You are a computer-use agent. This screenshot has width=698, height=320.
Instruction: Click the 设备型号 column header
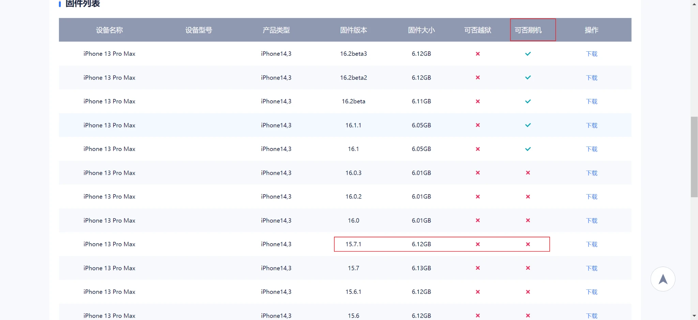pyautogui.click(x=199, y=30)
